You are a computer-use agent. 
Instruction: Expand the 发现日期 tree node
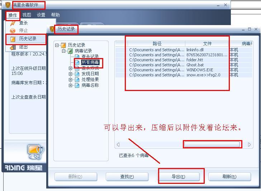click(70, 74)
